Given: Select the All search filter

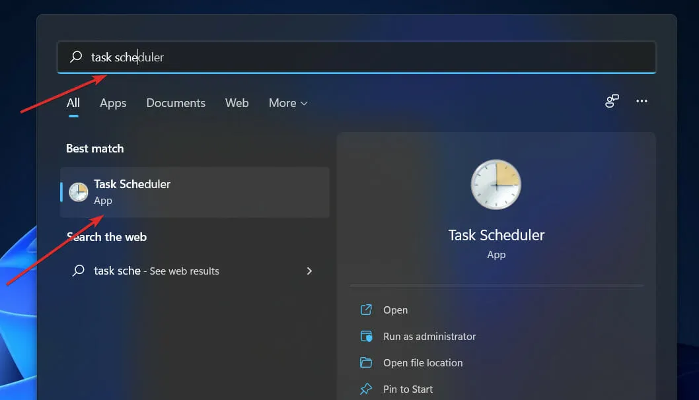Looking at the screenshot, I should [73, 103].
